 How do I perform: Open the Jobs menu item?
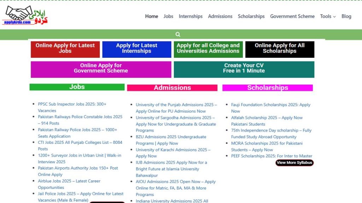click(x=168, y=16)
